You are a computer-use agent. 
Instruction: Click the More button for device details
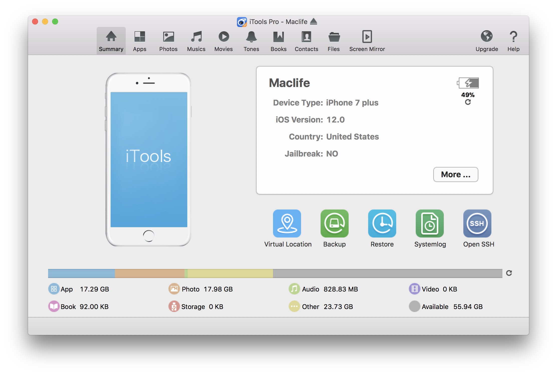point(456,174)
